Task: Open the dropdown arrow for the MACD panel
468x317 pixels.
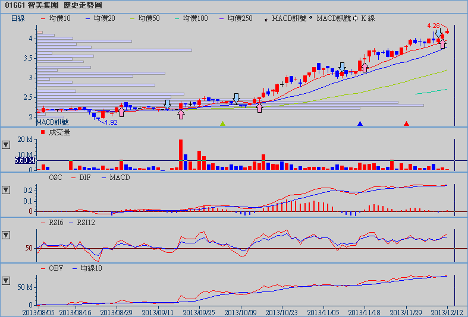Action: (6, 190)
